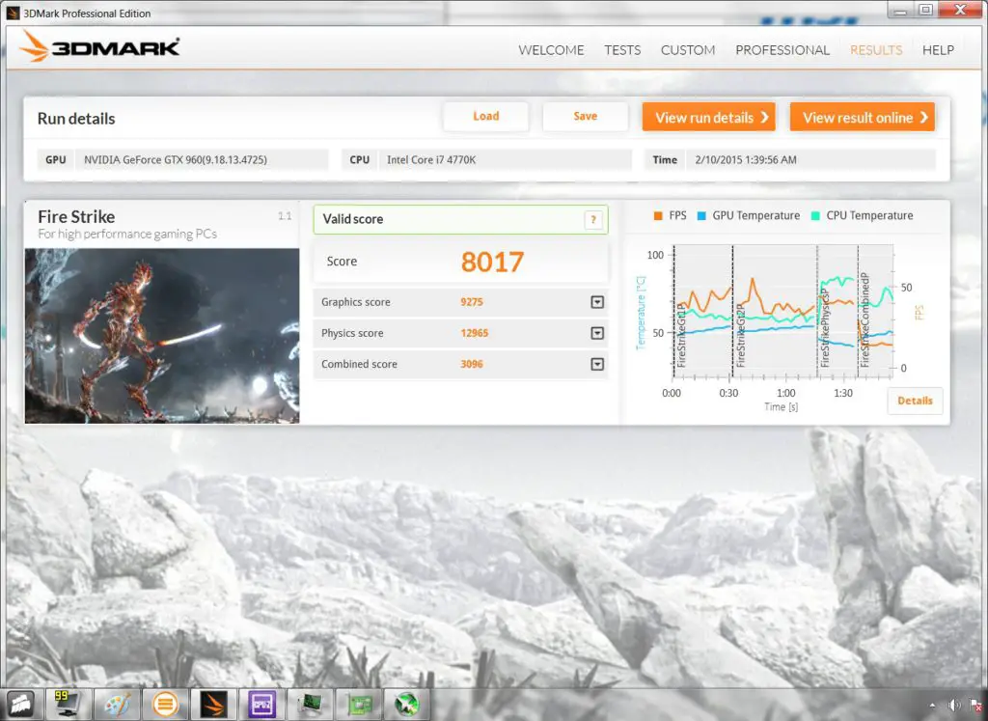Click the overall score value 8017
This screenshot has height=721, width=988.
[x=492, y=262]
